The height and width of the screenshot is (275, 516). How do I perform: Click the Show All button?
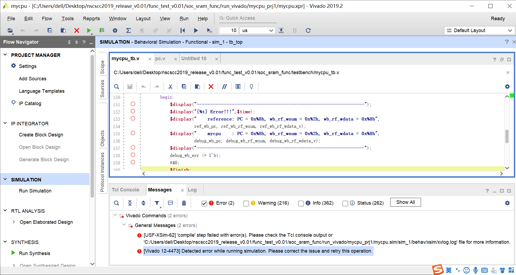point(406,202)
